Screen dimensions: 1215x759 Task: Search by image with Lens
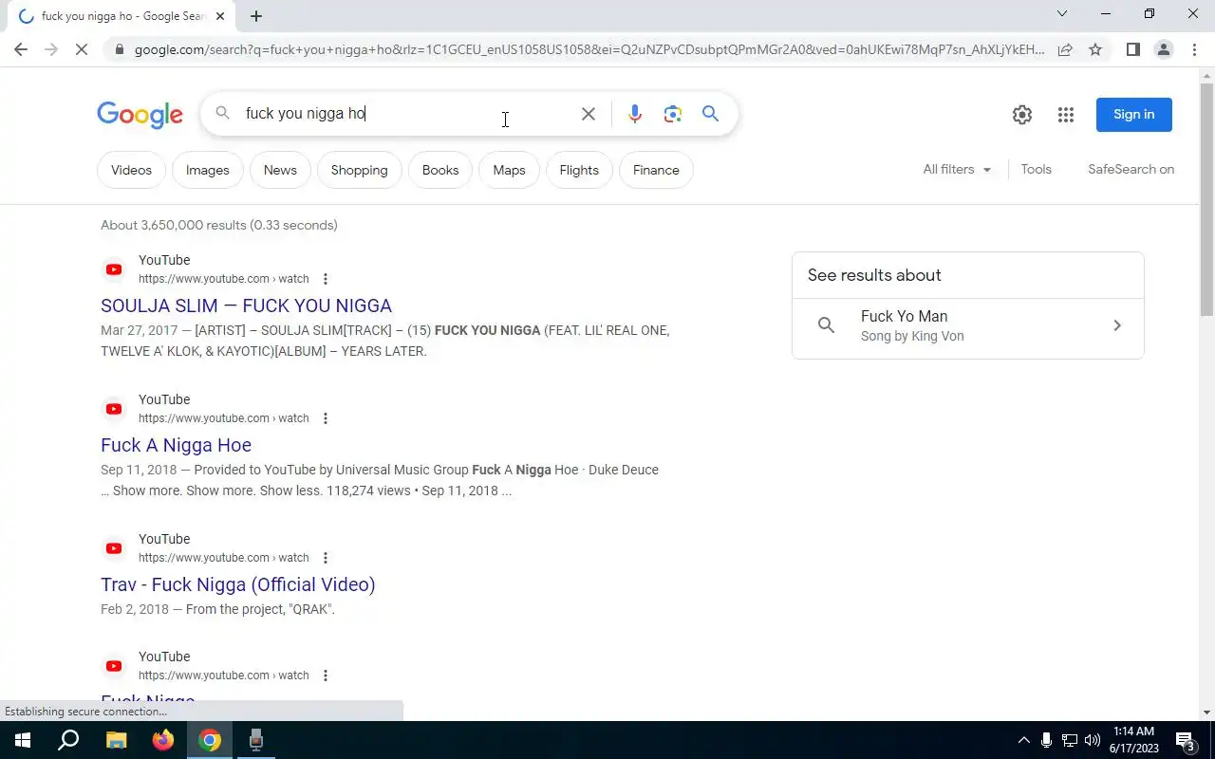[673, 114]
